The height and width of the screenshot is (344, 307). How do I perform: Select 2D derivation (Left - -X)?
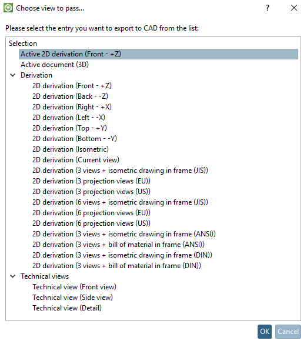[x=69, y=118]
